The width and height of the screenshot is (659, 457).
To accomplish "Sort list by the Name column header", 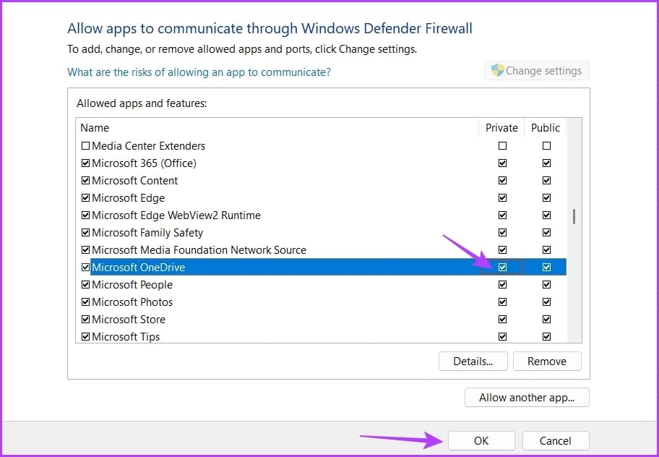I will [x=277, y=127].
